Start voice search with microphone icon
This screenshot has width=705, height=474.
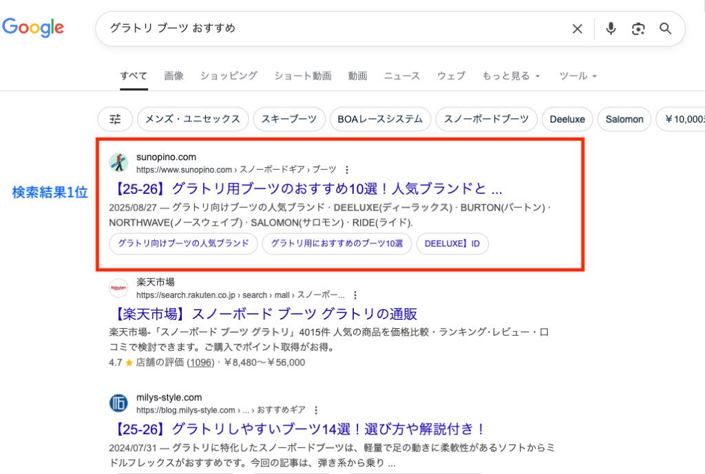[x=611, y=29]
